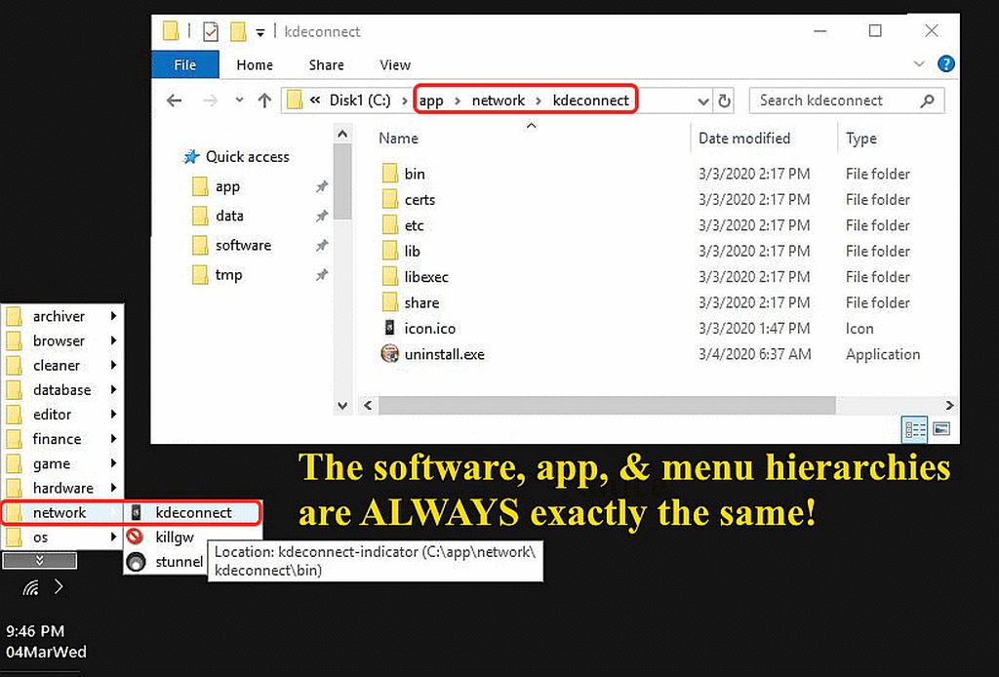Open the editor submenu

[x=62, y=415]
